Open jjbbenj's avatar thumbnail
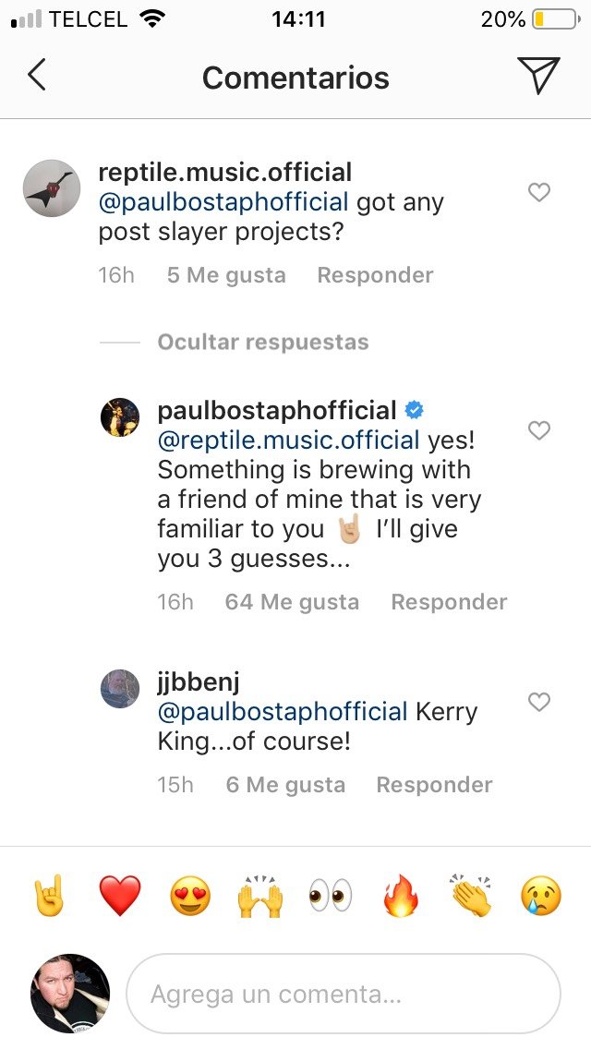This screenshot has width=591, height=1049. [120, 689]
